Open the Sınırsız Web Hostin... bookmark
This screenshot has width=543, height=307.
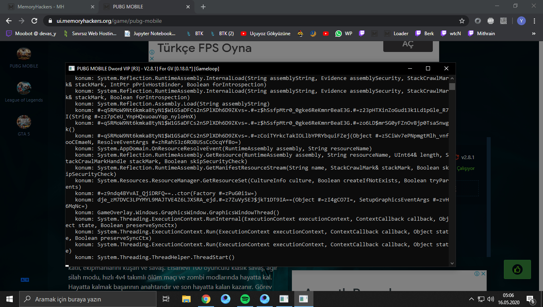90,34
